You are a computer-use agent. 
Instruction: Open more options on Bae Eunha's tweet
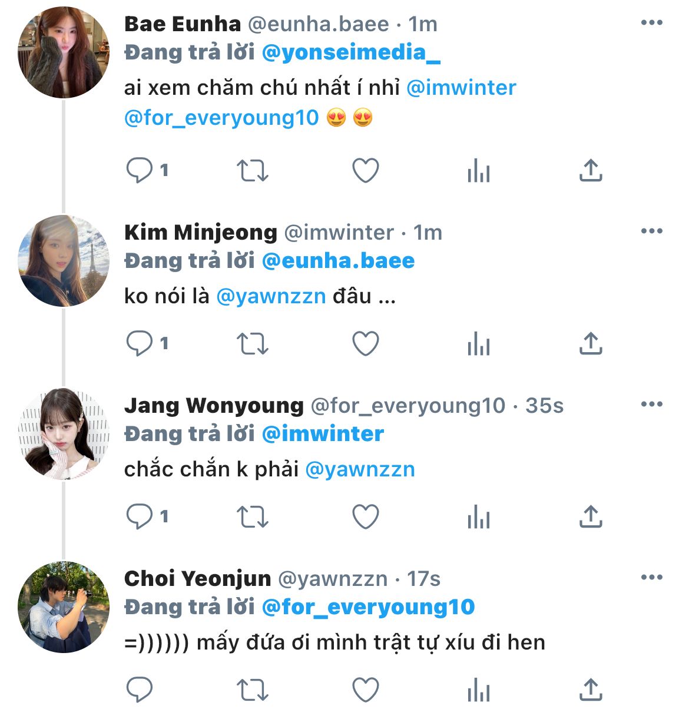tap(651, 24)
